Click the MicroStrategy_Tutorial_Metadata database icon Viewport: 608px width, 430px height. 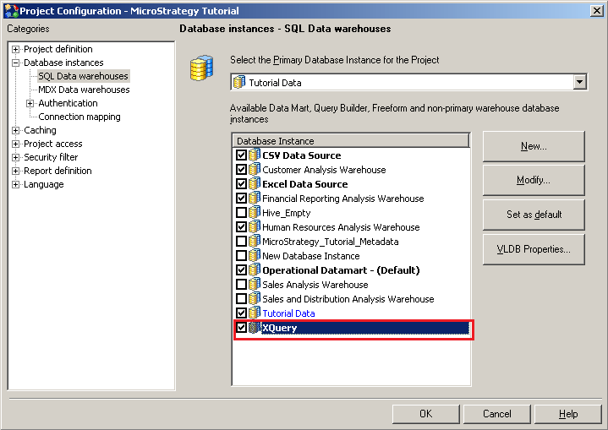255,241
